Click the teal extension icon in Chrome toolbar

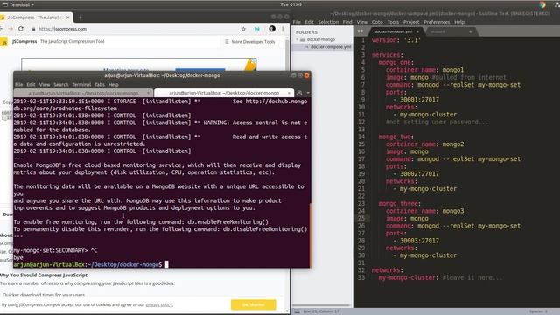pyautogui.click(x=257, y=29)
